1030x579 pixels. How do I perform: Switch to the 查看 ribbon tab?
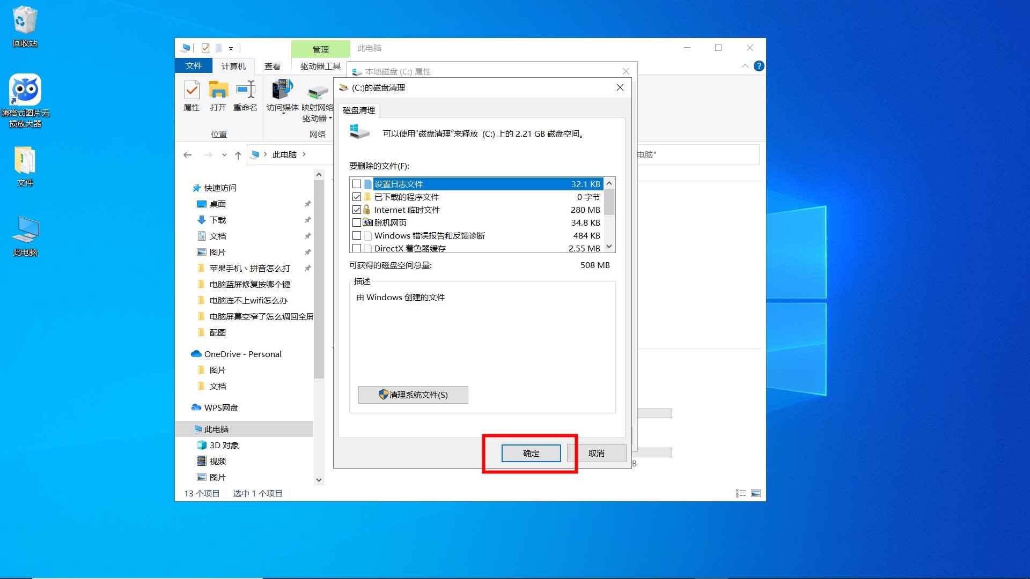coord(273,65)
